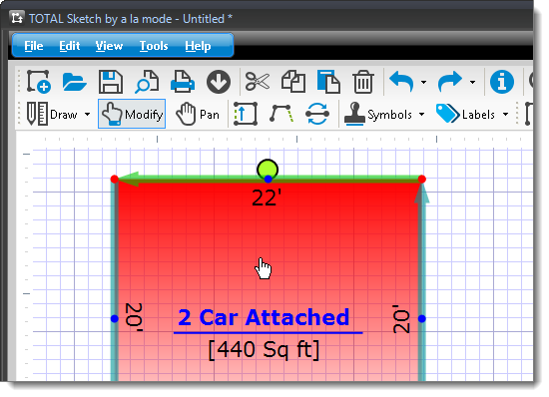Expand the undo history dropdown
The width and height of the screenshot is (549, 397).
423,83
